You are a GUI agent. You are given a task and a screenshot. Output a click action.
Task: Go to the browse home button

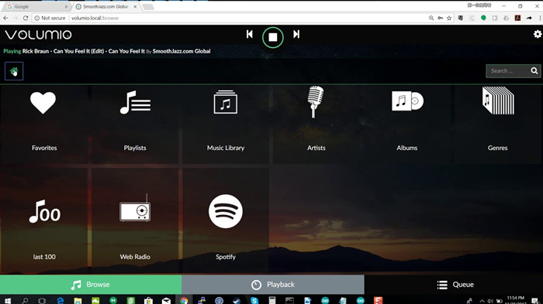pyautogui.click(x=14, y=71)
